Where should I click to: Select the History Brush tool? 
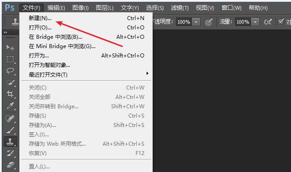coord(10,153)
